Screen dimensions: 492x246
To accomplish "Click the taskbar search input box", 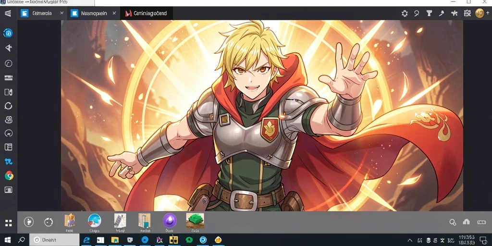I will (x=54, y=240).
